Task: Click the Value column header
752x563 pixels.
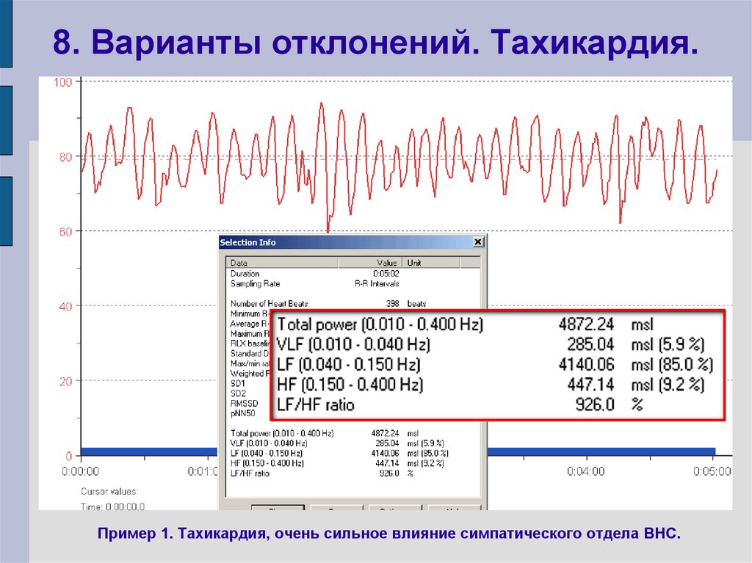Action: (x=386, y=263)
